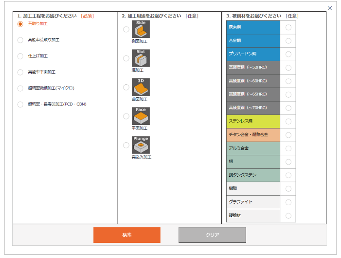Click the blue プリハードン鋼 cell
Image resolution: width=341 pixels, height=258 pixels.
[x=253, y=54]
